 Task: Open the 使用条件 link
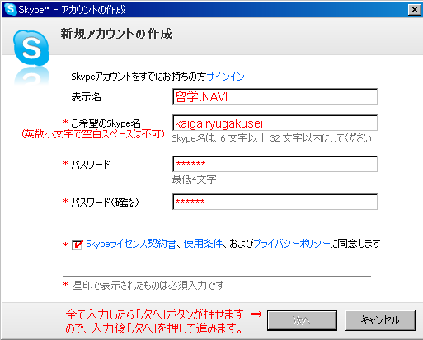pyautogui.click(x=203, y=244)
